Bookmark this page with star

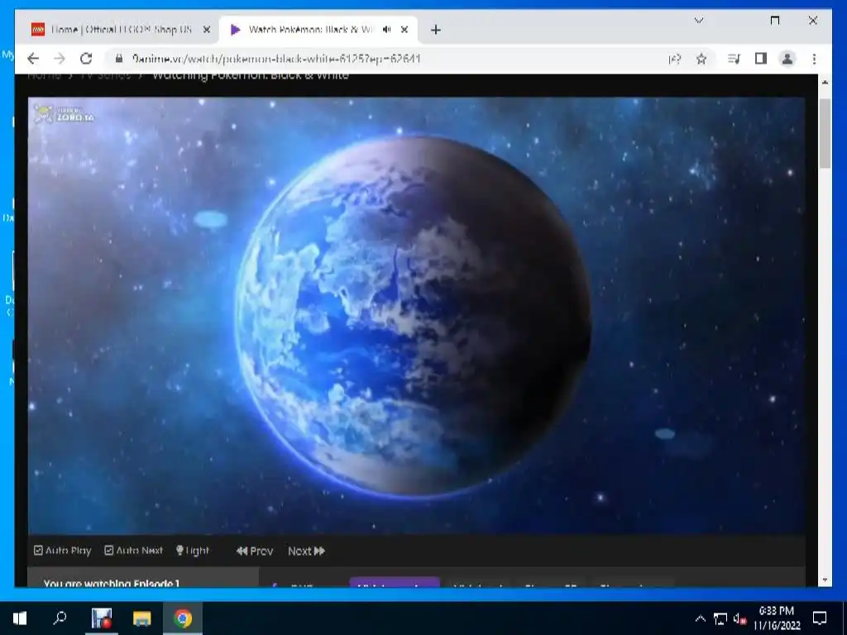pyautogui.click(x=701, y=59)
